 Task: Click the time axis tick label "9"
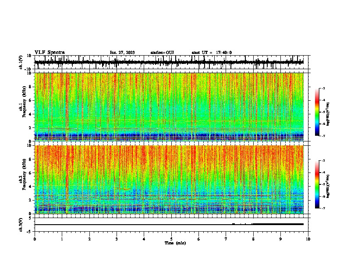pos(280,239)
